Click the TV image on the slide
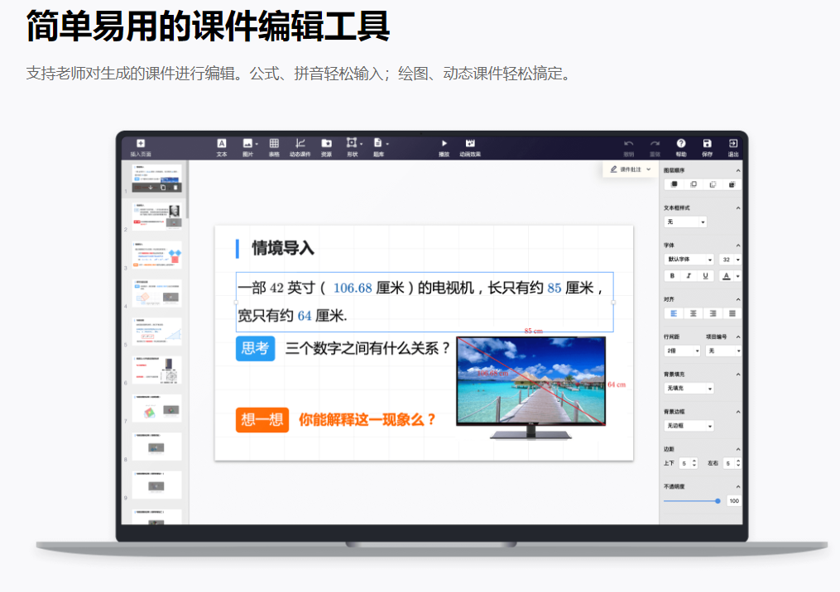840x592 pixels. click(530, 388)
